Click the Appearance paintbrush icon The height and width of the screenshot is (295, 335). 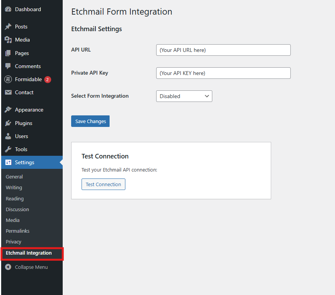pos(8,110)
